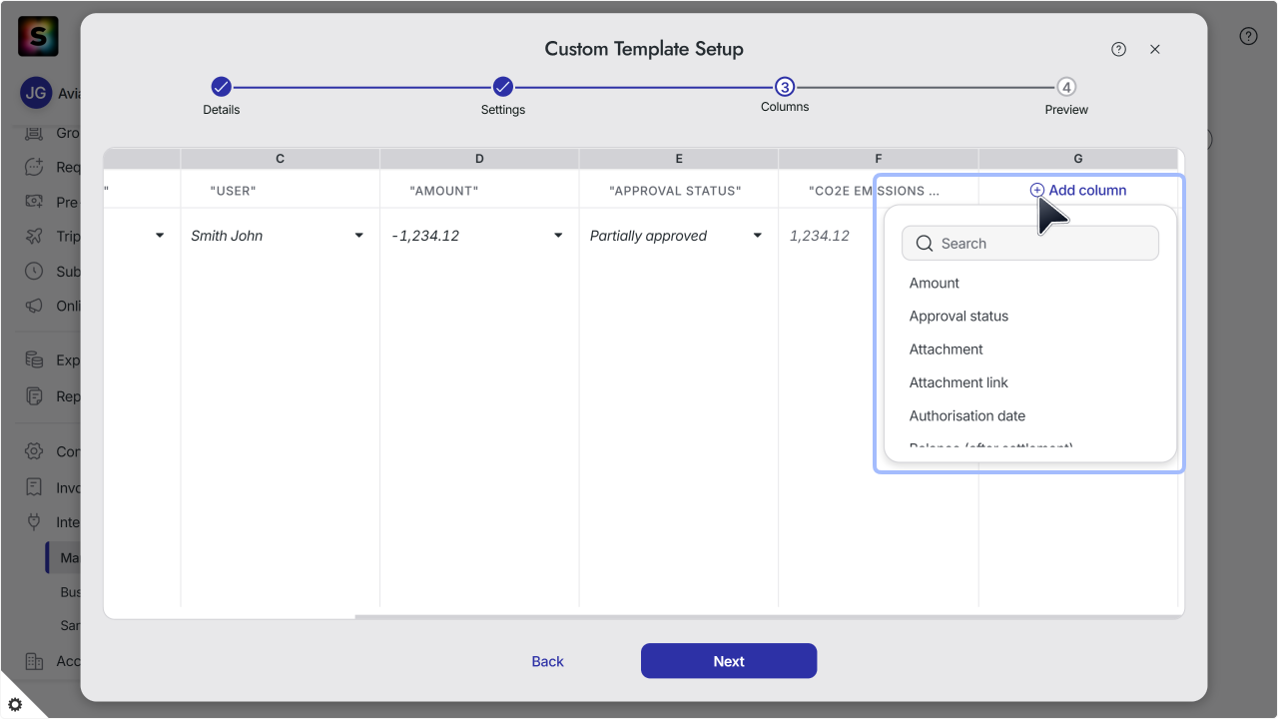1278x719 pixels.
Task: Click the Configuration gear sidebar icon
Action: (x=34, y=451)
